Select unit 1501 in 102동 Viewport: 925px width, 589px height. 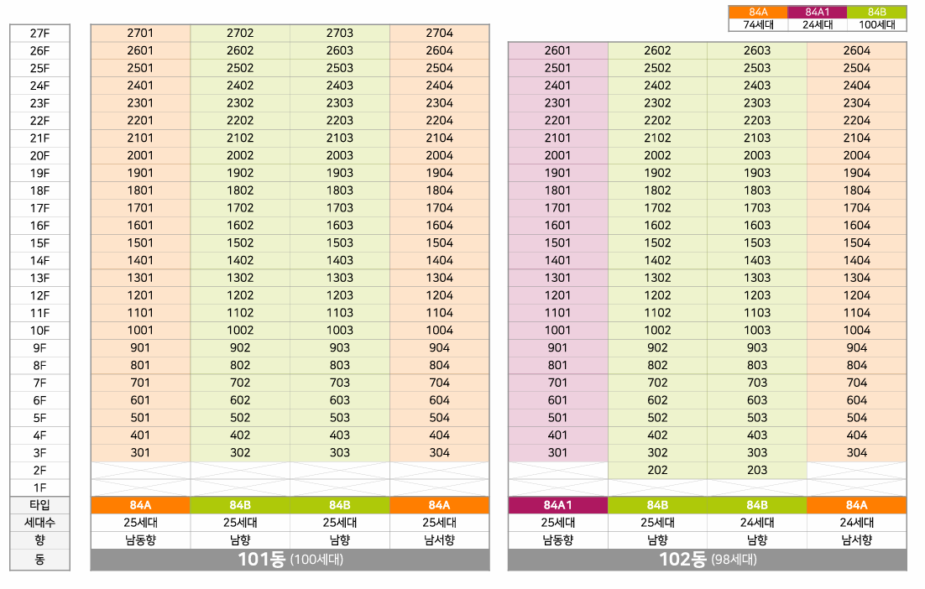click(x=558, y=243)
